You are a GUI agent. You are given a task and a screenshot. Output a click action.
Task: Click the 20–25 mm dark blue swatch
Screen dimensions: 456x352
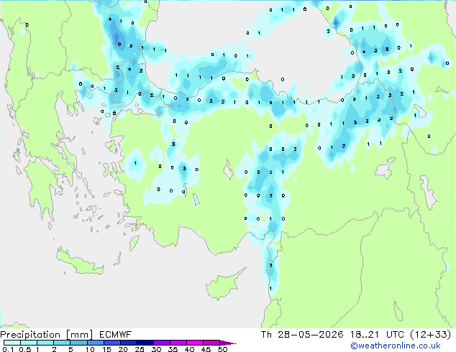pyautogui.click(x=128, y=343)
